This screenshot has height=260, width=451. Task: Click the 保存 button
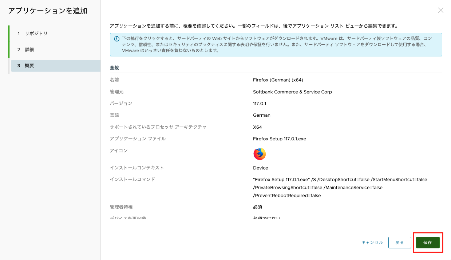[428, 243]
